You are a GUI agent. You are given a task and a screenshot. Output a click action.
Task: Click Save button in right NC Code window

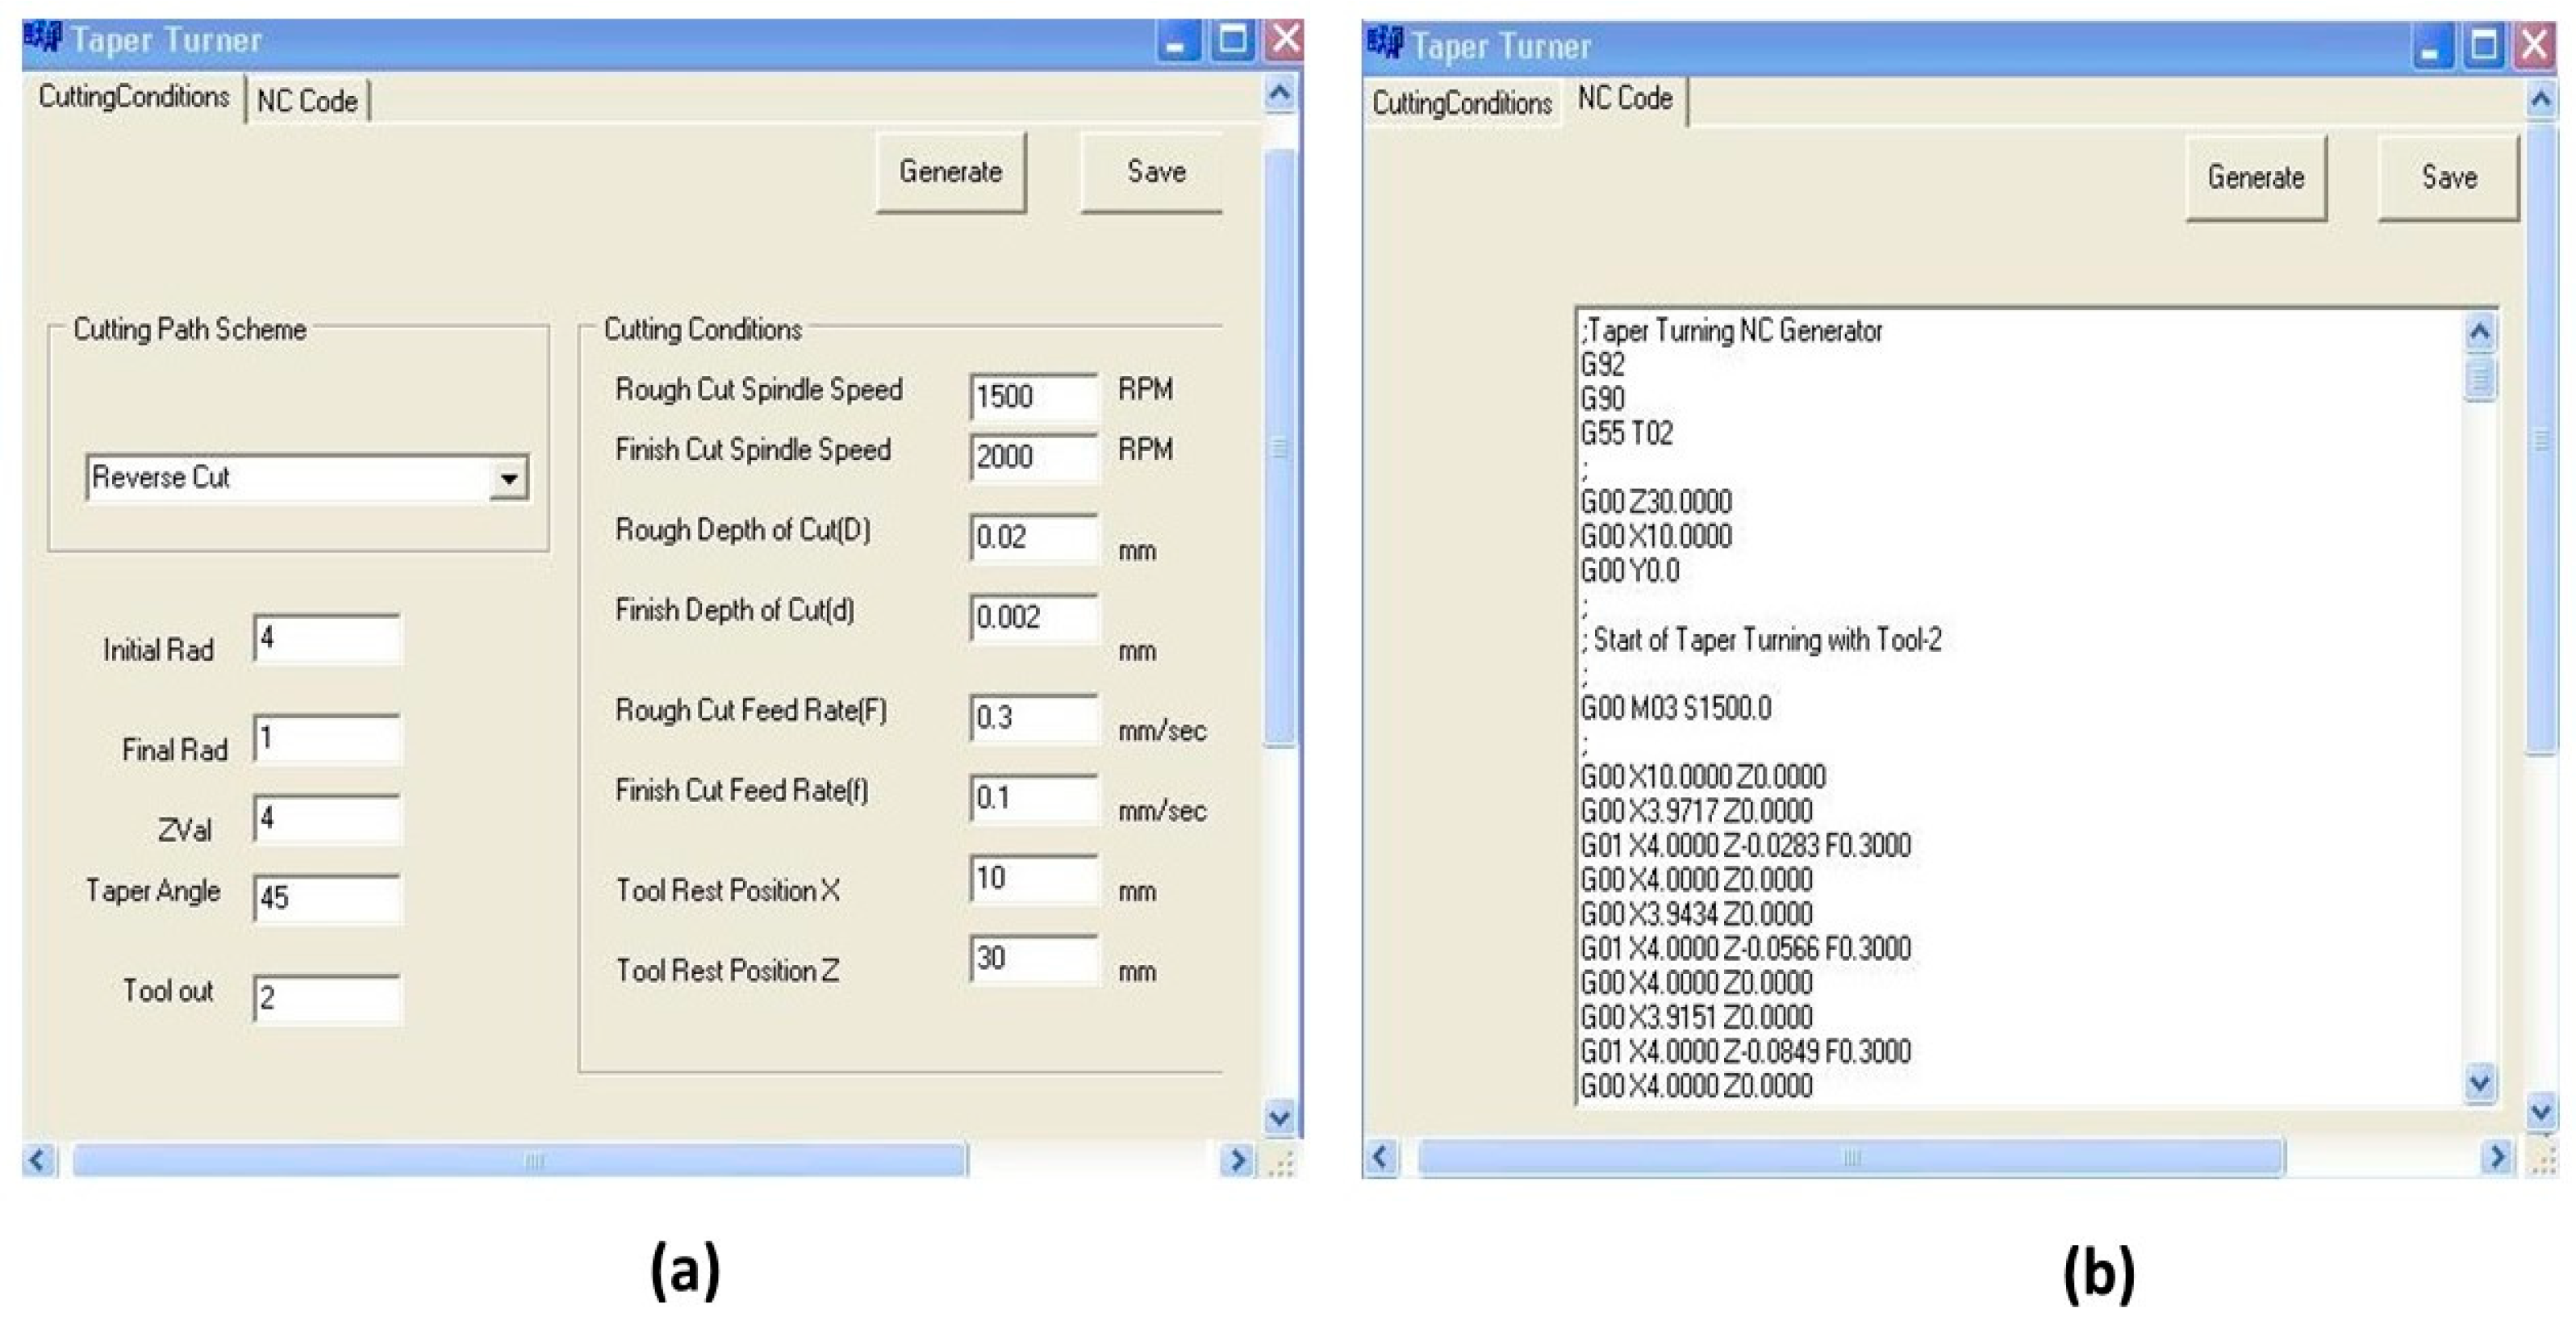(2448, 178)
